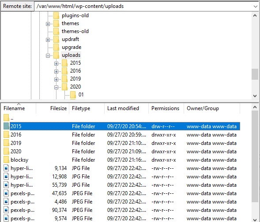Click the tree pane scroll down arrow
The height and width of the screenshot is (222, 260).
255,96
